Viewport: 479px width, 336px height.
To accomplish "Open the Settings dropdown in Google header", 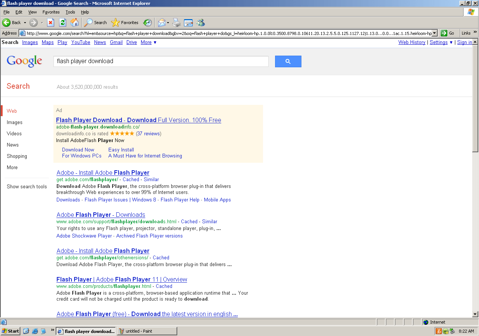I will point(441,42).
